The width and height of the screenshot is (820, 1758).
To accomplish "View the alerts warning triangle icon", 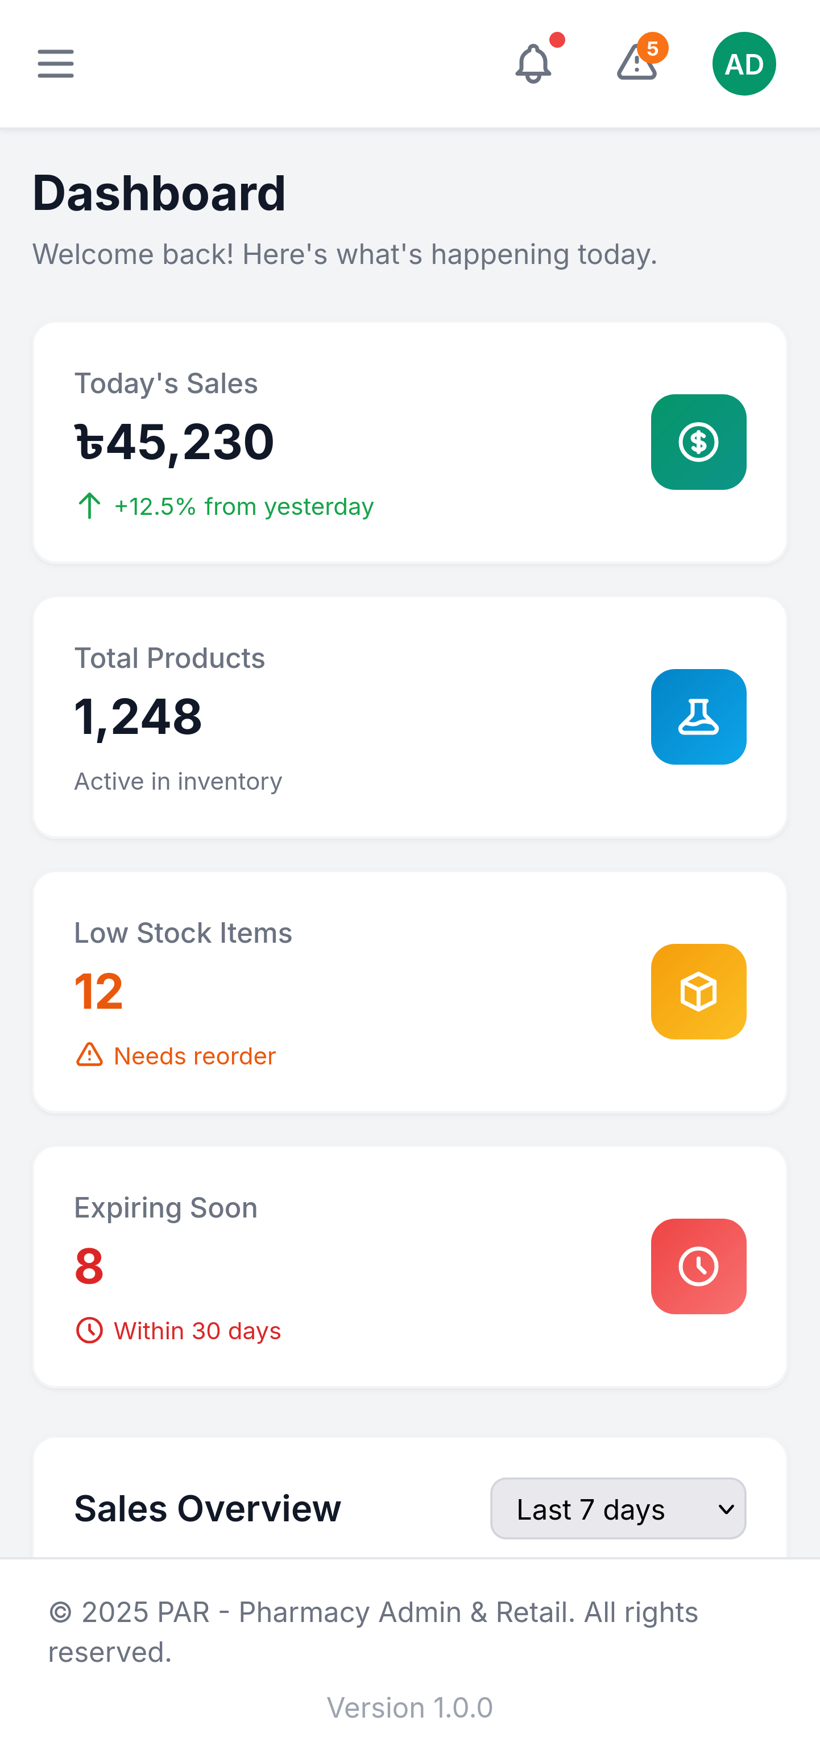I will (636, 64).
